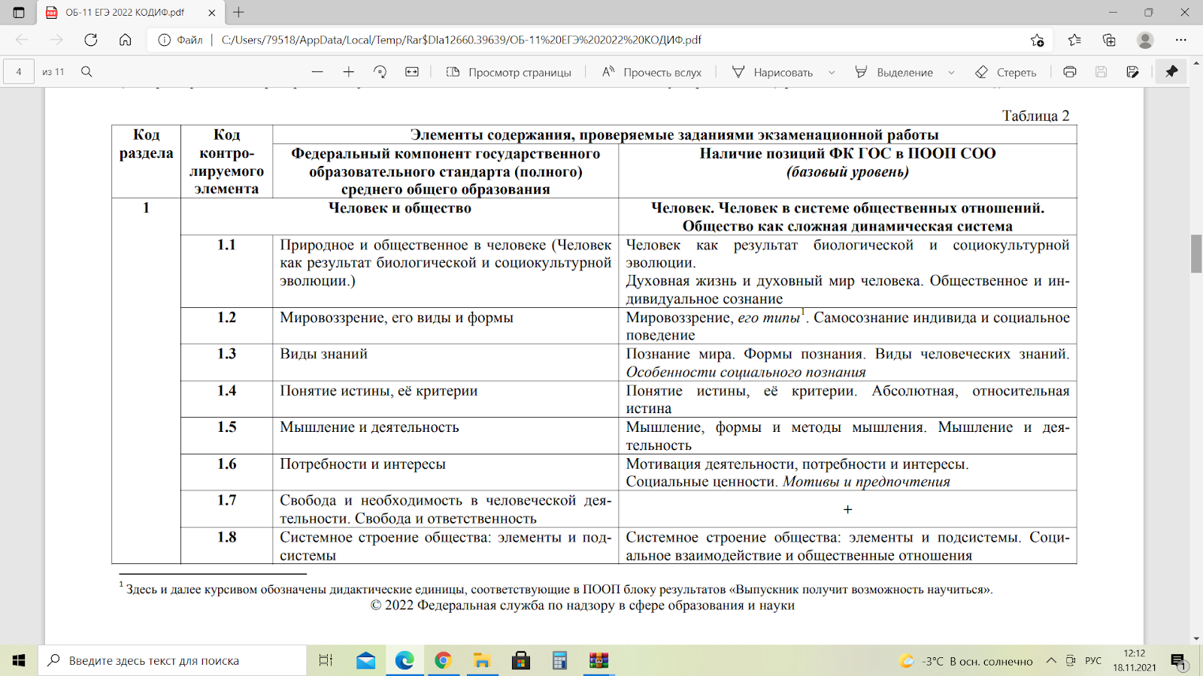The height and width of the screenshot is (676, 1203).
Task: Open File Explorer from the taskbar
Action: click(x=482, y=660)
